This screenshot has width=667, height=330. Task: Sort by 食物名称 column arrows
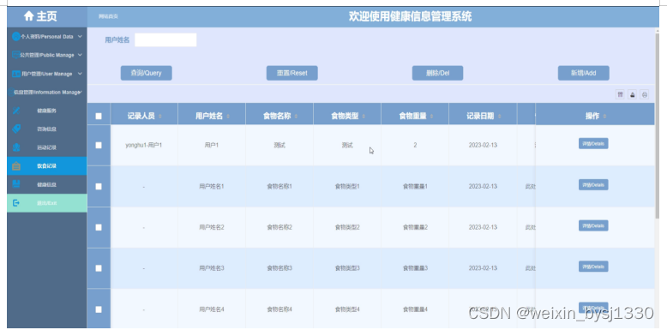pyautogui.click(x=296, y=117)
